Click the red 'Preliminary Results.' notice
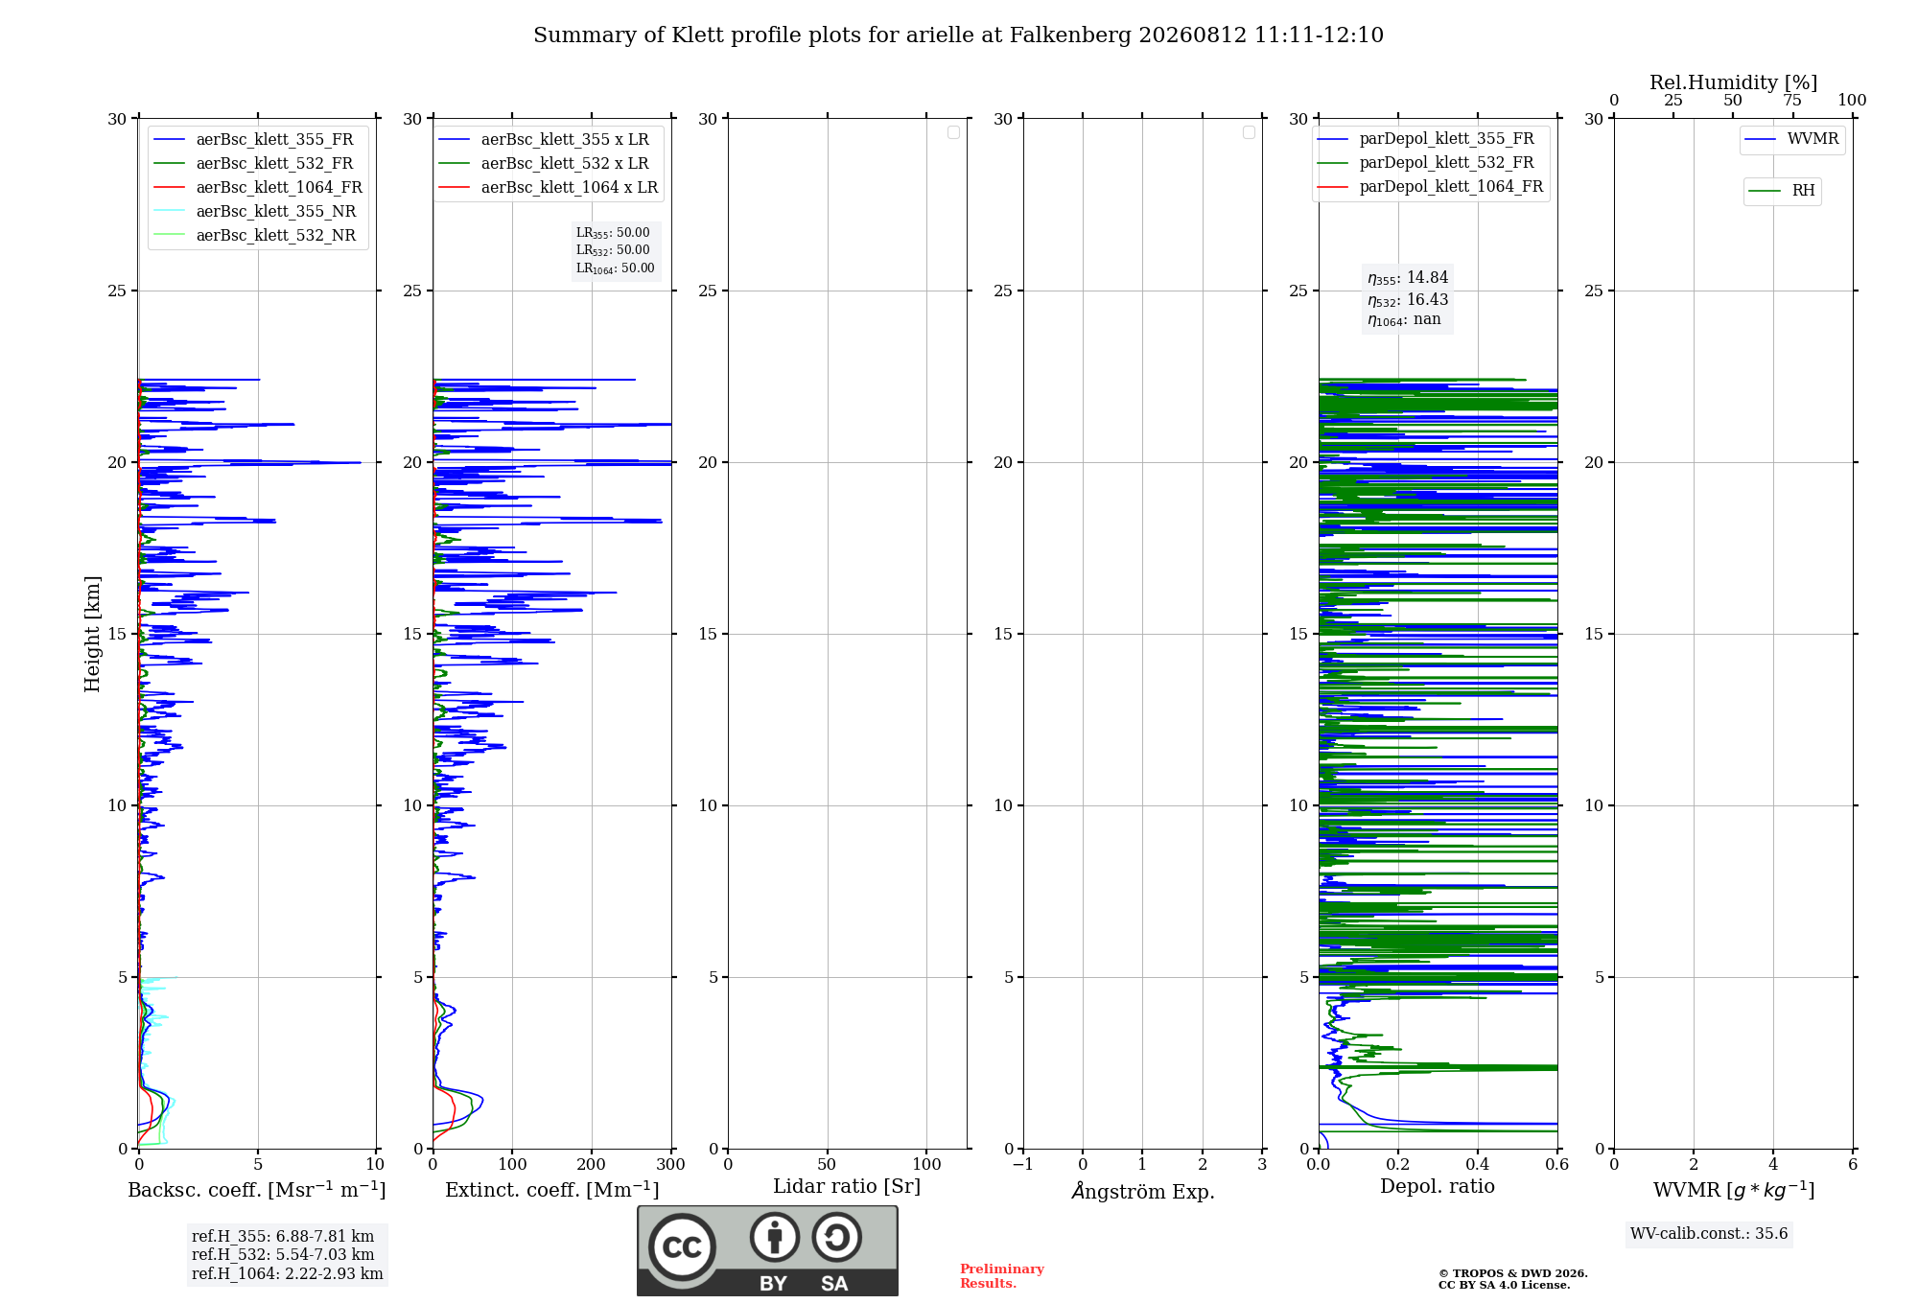Screen dimensions: 1918x1304 click(1001, 1276)
